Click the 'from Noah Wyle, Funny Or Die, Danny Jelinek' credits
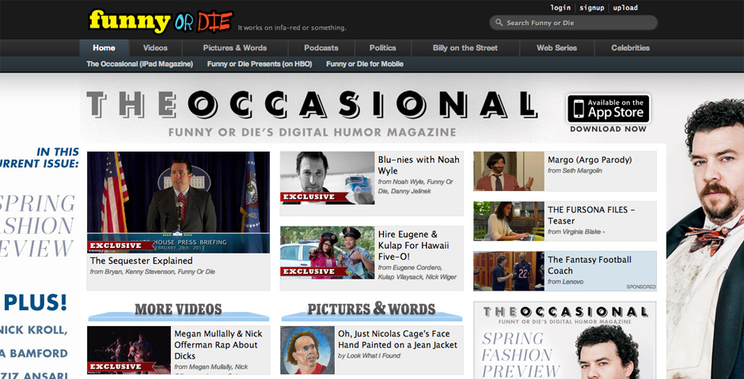The height and width of the screenshot is (379, 744). [x=416, y=186]
